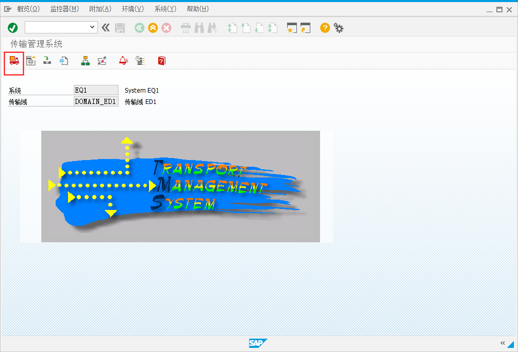Click the transport routes hierarchy icon
This screenshot has height=352, width=518.
[x=85, y=60]
